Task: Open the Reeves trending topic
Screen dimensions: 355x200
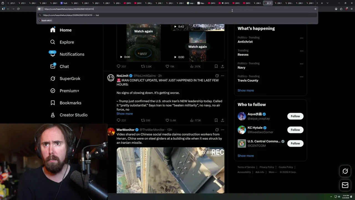Action: pyautogui.click(x=243, y=55)
